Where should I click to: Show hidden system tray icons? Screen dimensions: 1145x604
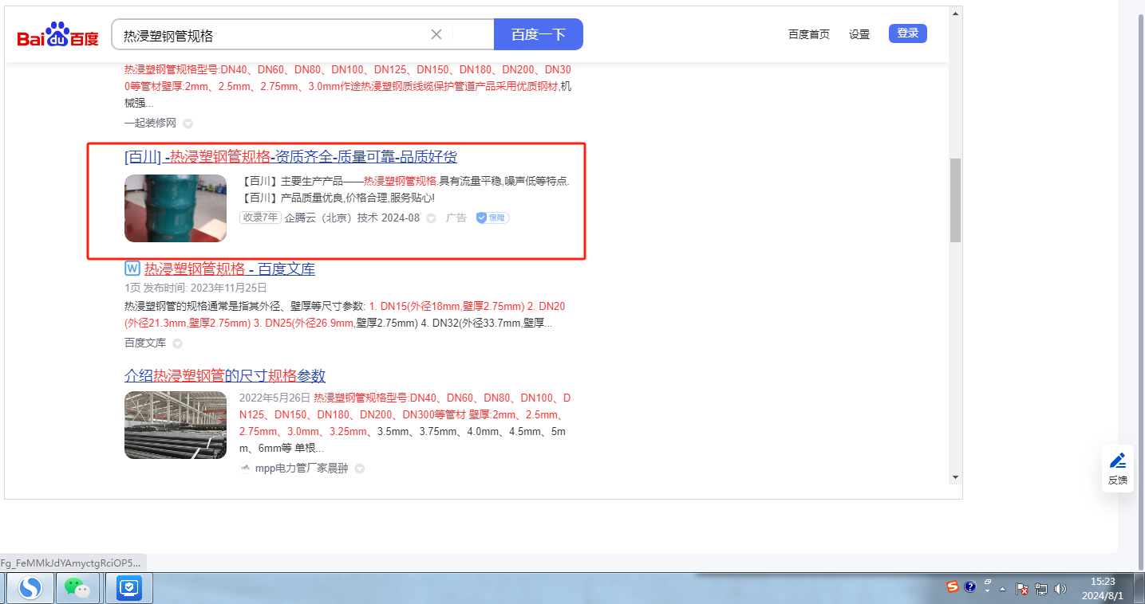pos(1002,589)
